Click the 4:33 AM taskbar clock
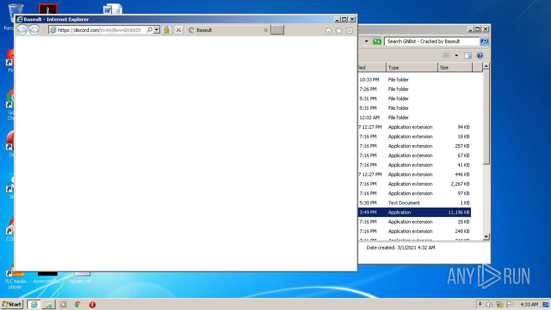The height and width of the screenshot is (310, 551). [529, 304]
